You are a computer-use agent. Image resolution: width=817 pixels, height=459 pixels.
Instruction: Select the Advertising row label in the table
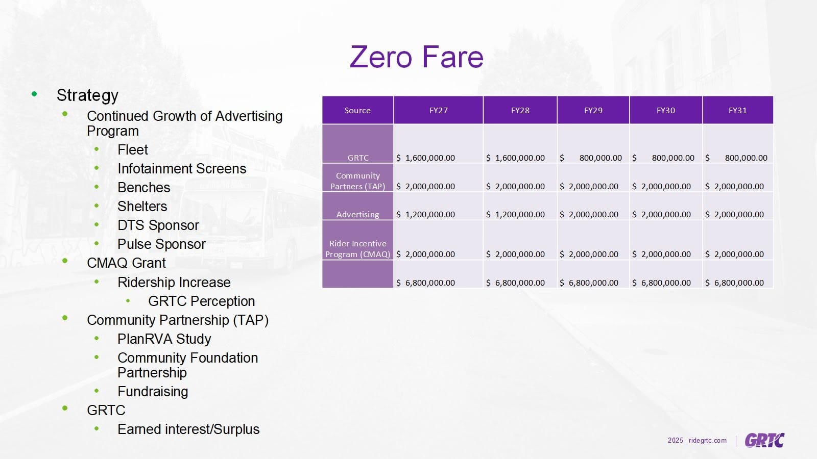(x=357, y=214)
